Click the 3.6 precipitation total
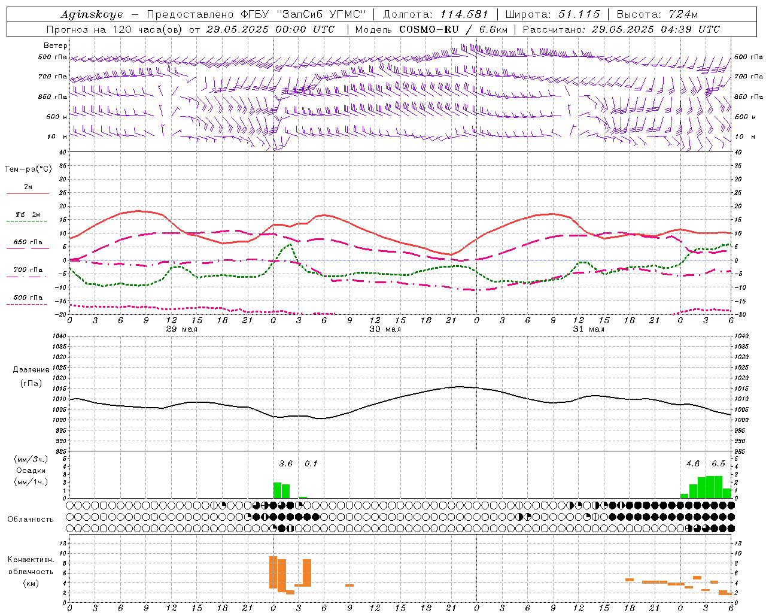This screenshot has height=613, width=766. tap(286, 464)
